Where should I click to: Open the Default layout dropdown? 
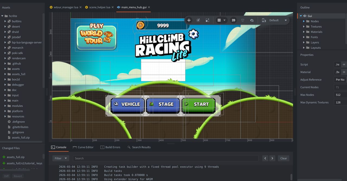click(285, 20)
